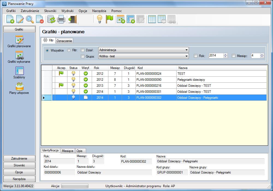Click the add calendar schedule toolbar icon
This screenshot has width=273, height=191.
pyautogui.click(x=121, y=19)
